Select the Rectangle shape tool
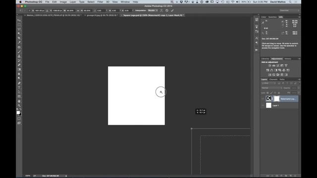Viewport: 317px width, 178px height. click(19, 96)
